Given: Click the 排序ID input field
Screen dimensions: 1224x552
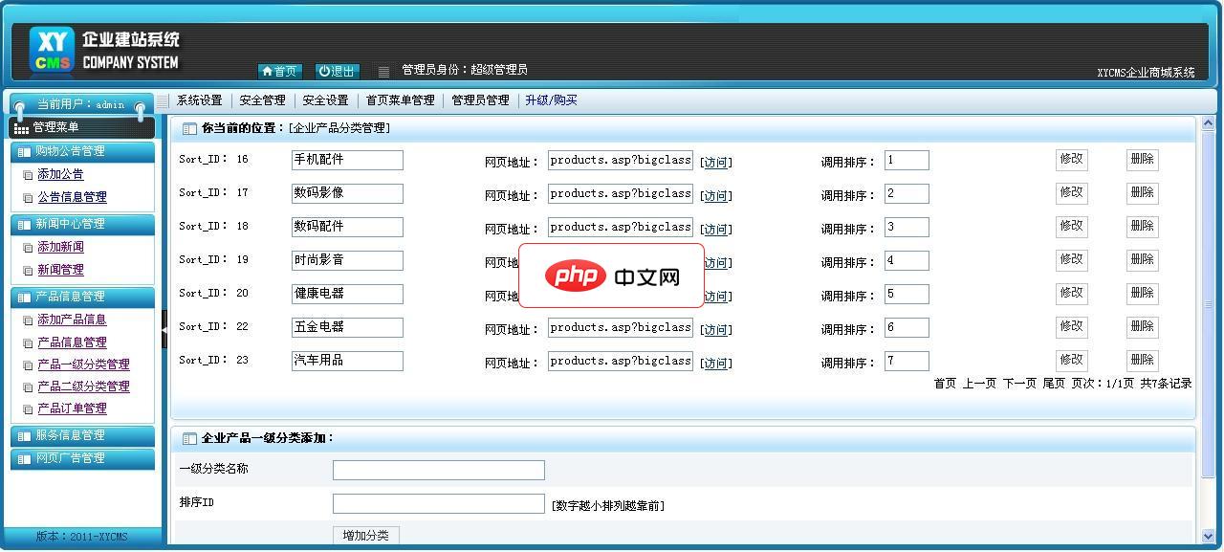Looking at the screenshot, I should coord(438,502).
